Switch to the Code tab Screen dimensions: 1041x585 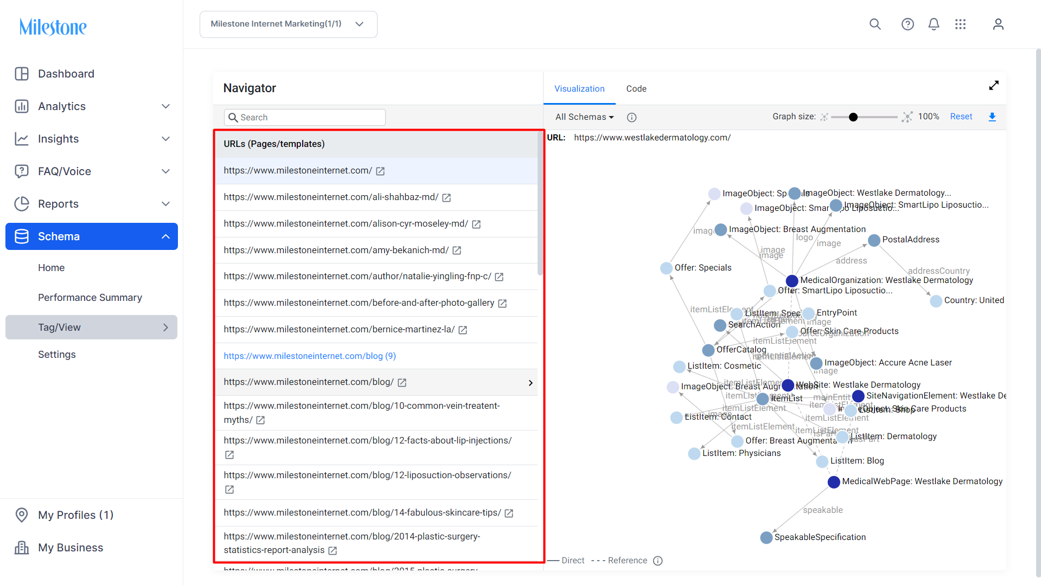tap(636, 89)
